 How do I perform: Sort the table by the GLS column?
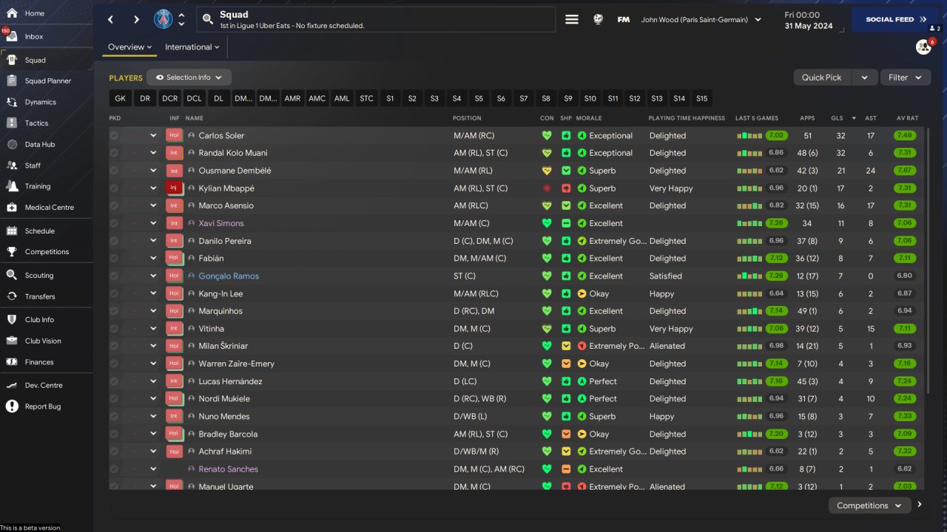tap(837, 118)
